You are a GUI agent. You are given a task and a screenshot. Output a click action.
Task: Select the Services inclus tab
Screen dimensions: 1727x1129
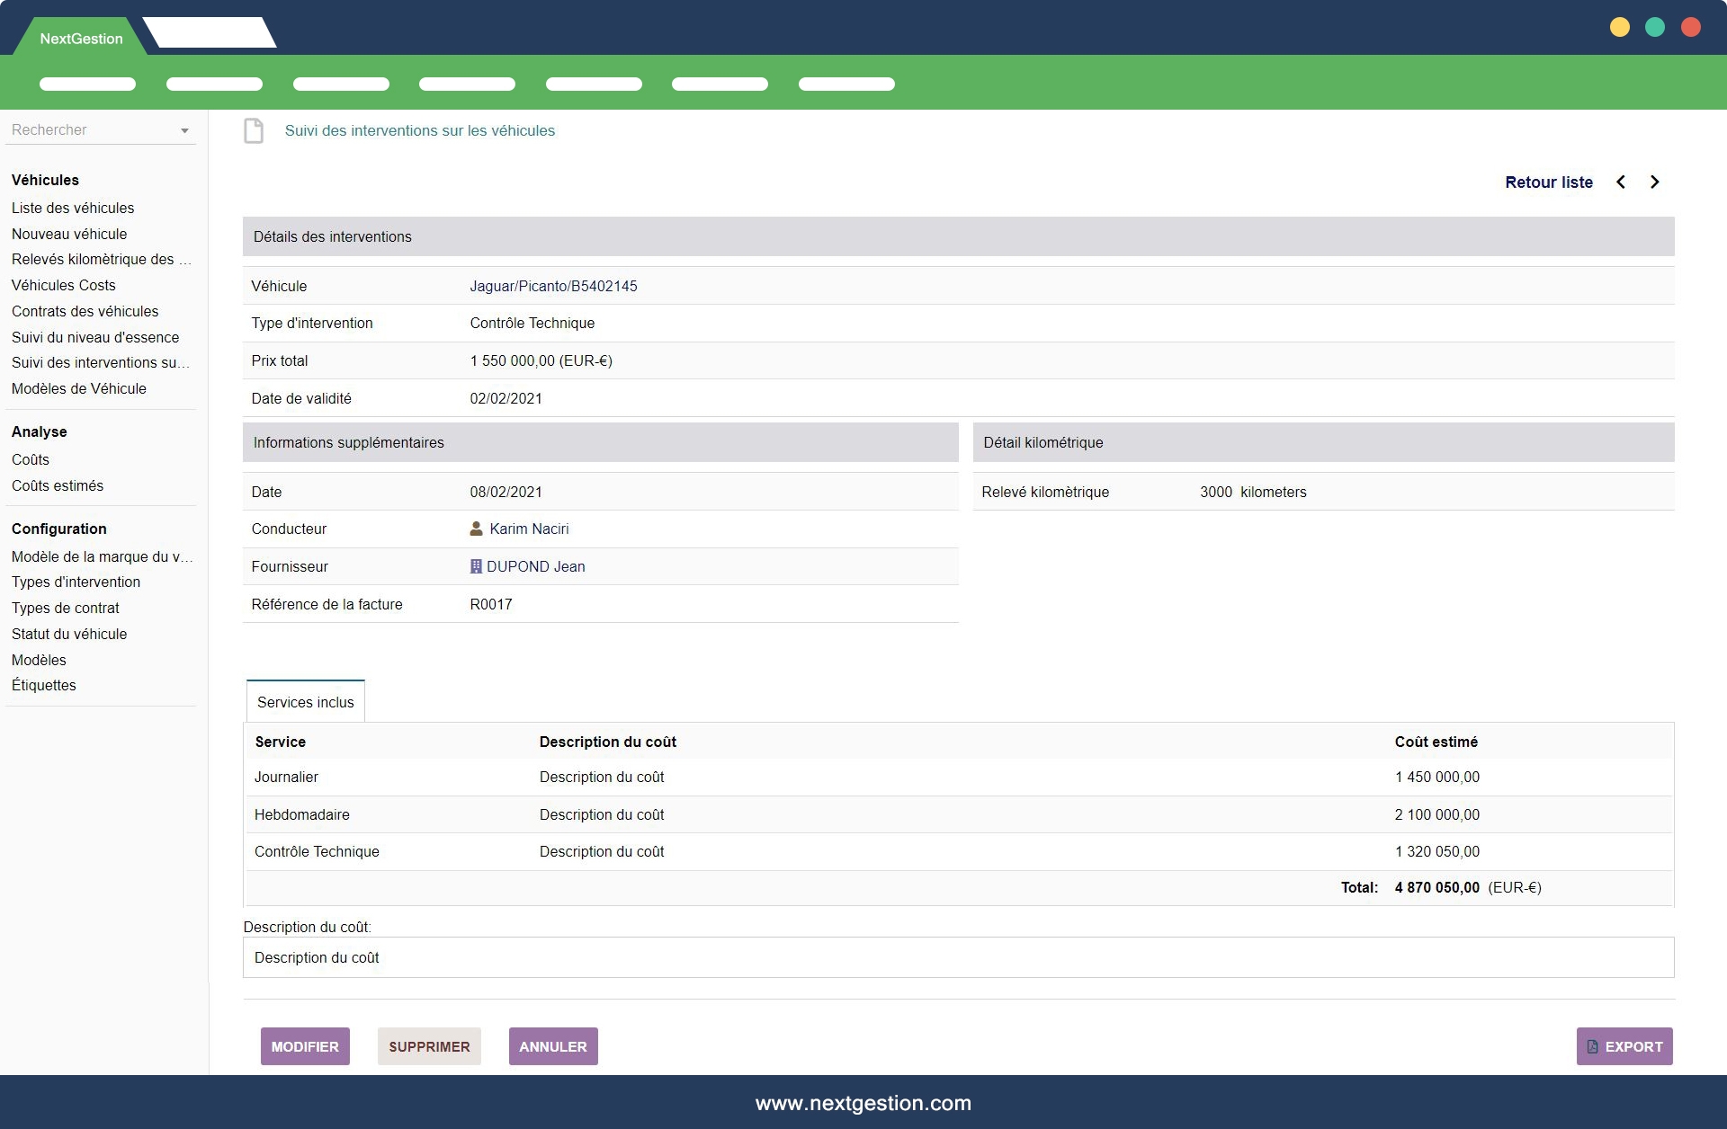pyautogui.click(x=305, y=702)
